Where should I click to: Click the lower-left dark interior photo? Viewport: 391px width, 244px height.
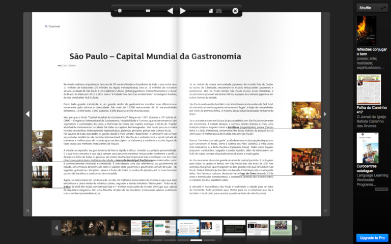[42, 177]
